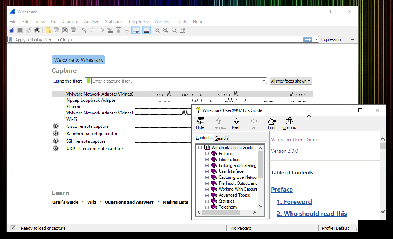The height and width of the screenshot is (239, 393).
Task: Click the stop capture square icon
Action: pyautogui.click(x=20, y=30)
